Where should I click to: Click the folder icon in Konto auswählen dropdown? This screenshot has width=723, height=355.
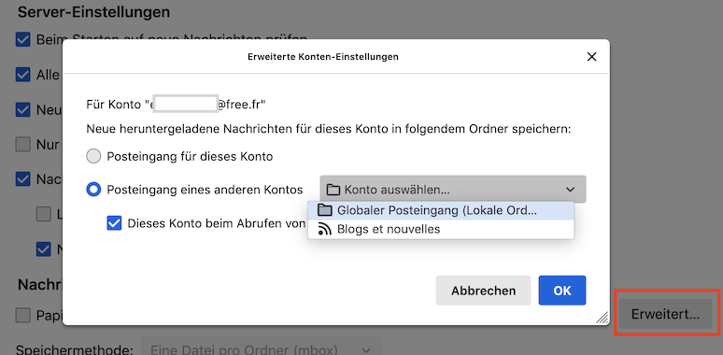[333, 190]
